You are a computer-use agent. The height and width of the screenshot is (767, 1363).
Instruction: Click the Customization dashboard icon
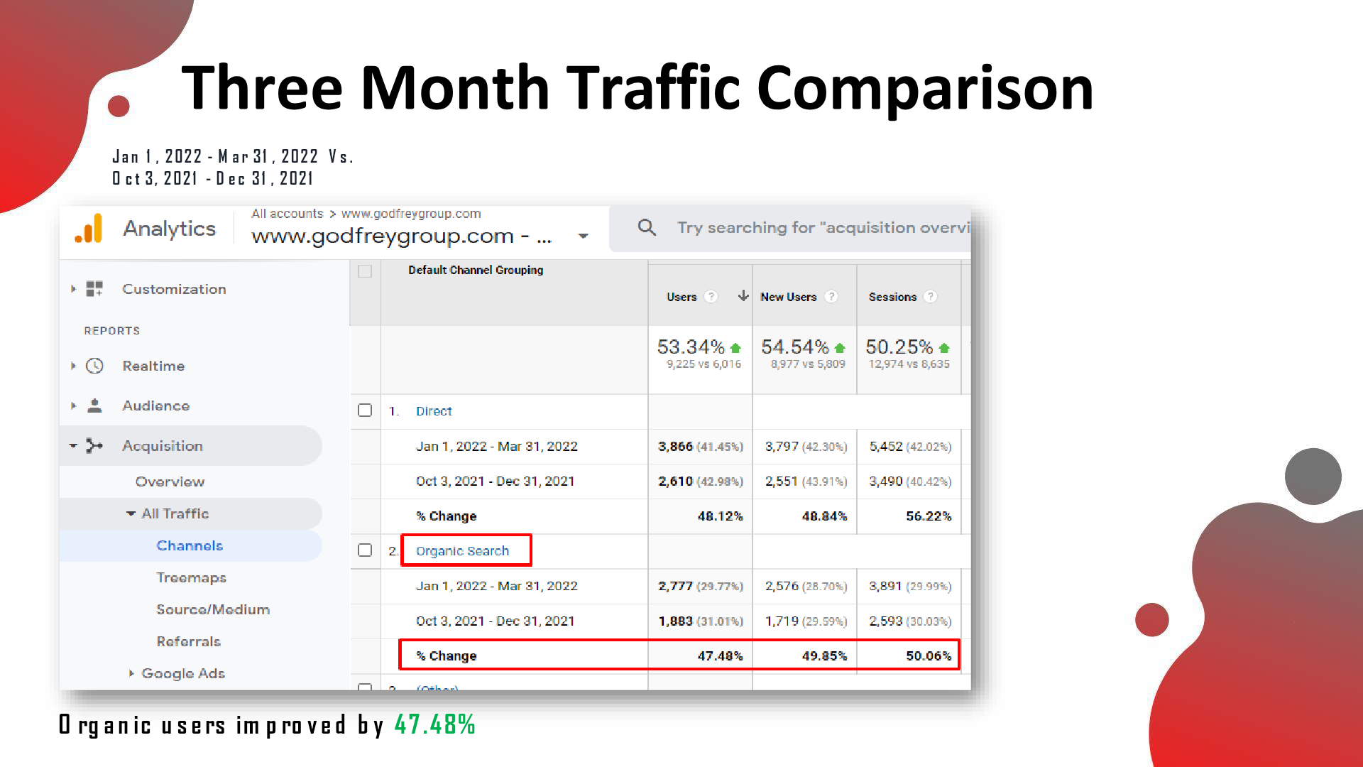pos(94,289)
